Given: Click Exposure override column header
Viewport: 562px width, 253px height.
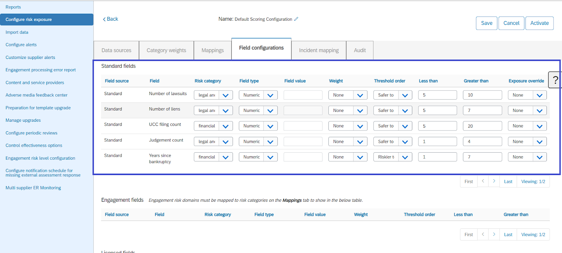Looking at the screenshot, I should 526,81.
